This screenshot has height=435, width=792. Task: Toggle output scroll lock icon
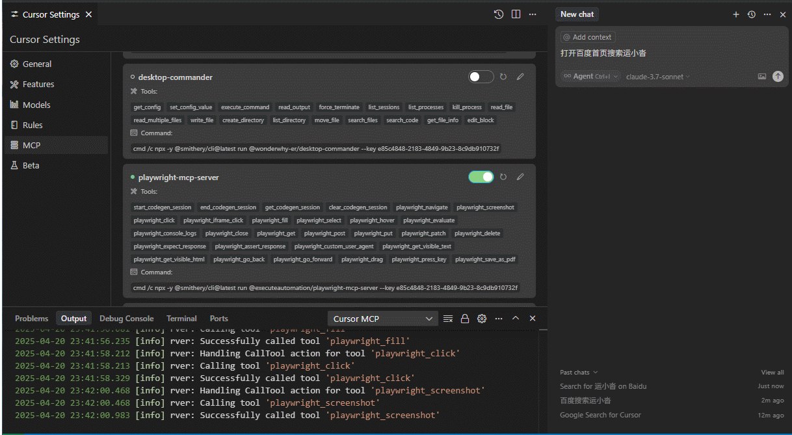tap(465, 319)
